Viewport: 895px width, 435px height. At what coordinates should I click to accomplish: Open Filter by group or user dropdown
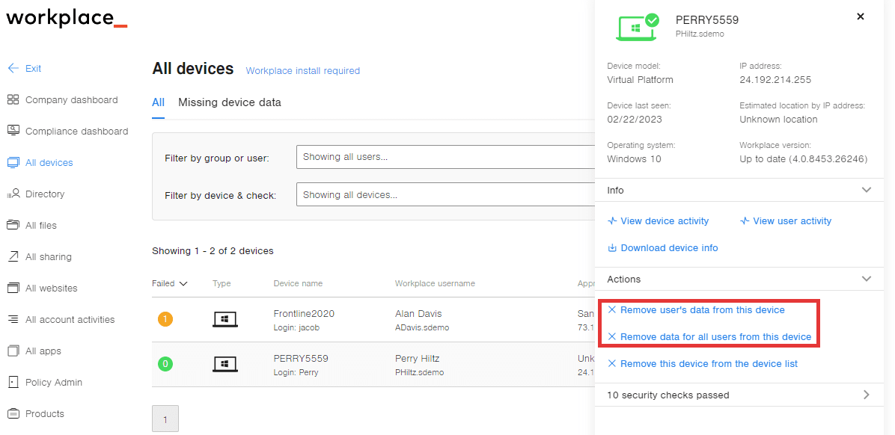click(x=445, y=157)
